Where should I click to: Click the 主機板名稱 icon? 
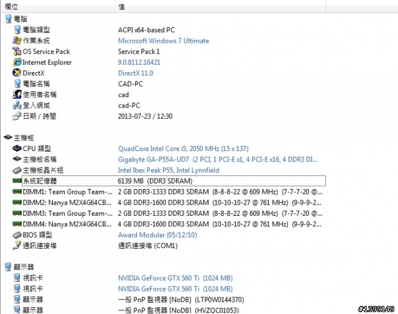[17, 159]
